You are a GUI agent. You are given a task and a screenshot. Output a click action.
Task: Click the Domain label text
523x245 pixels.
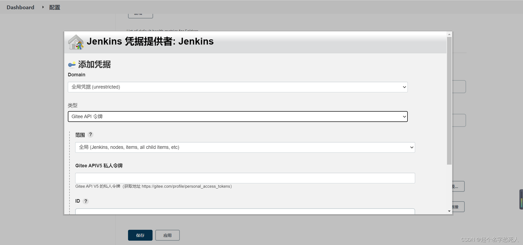(77, 75)
